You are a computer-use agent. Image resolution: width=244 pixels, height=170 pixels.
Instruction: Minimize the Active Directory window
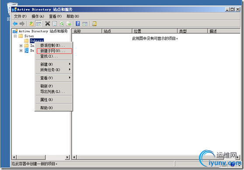pyautogui.click(x=227, y=9)
